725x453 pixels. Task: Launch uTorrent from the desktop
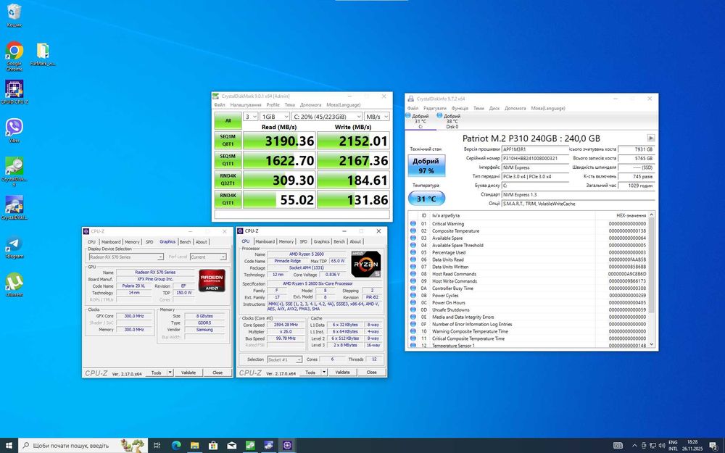click(14, 284)
